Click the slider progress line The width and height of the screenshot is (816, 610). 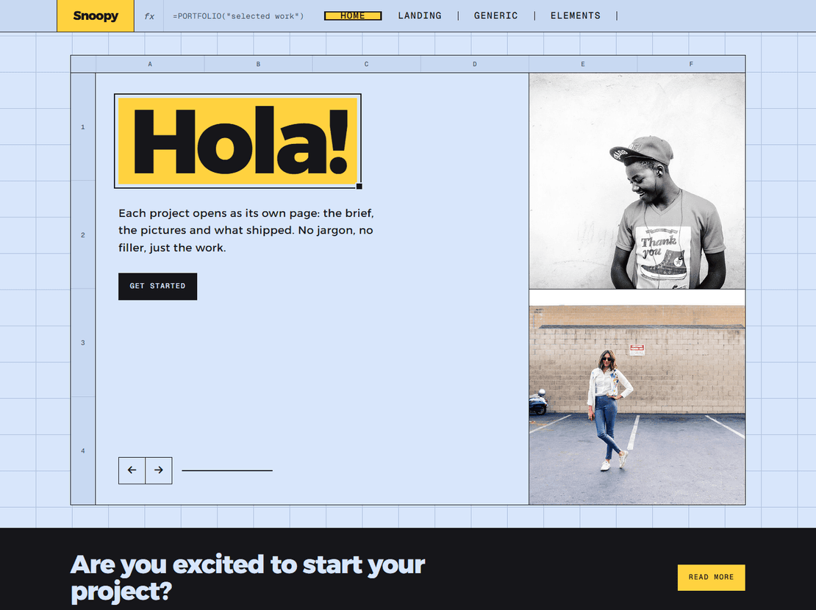[227, 470]
